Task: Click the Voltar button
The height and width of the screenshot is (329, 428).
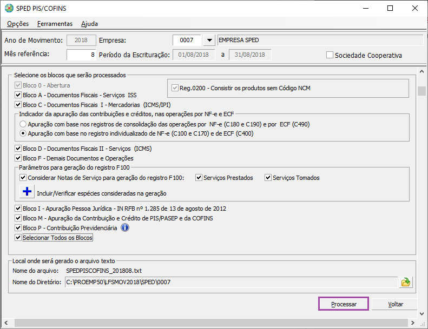Action: (x=395, y=304)
